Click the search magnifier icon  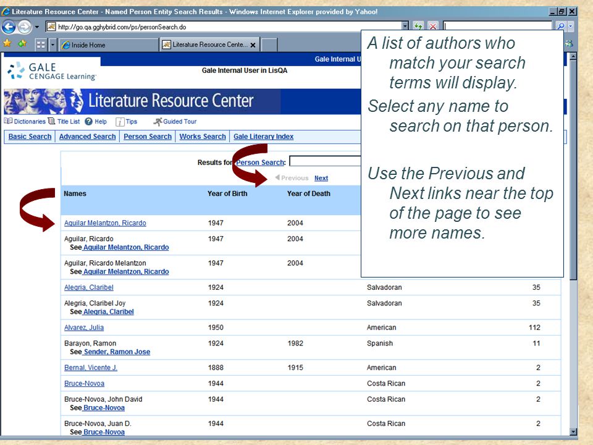(560, 27)
